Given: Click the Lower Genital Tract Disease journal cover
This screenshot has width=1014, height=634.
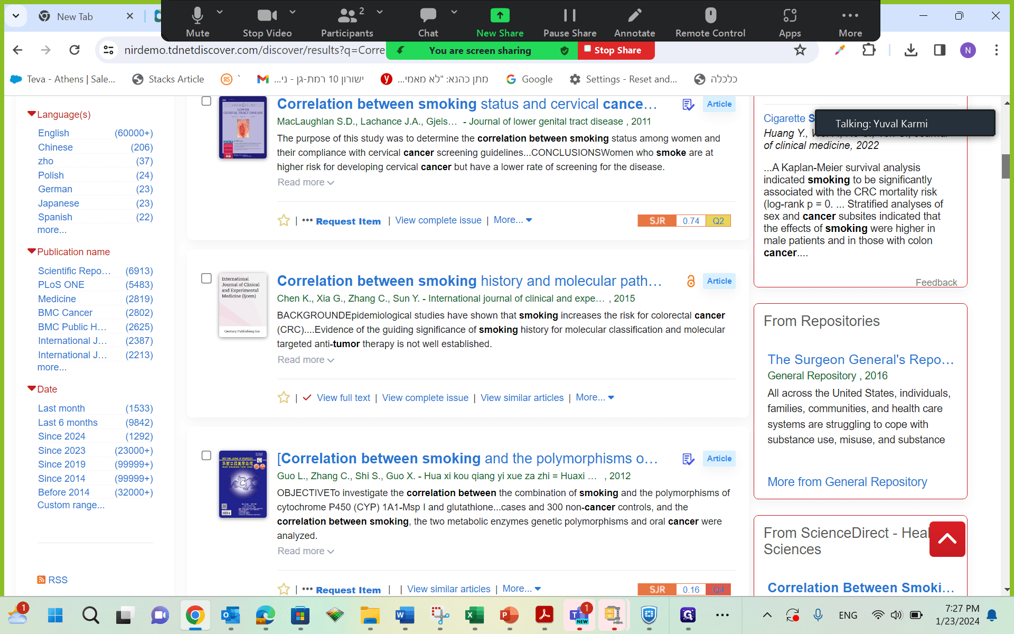Looking at the screenshot, I should [x=243, y=127].
